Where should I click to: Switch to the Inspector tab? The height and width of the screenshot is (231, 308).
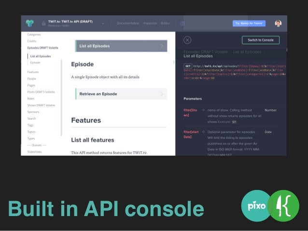pyautogui.click(x=150, y=23)
